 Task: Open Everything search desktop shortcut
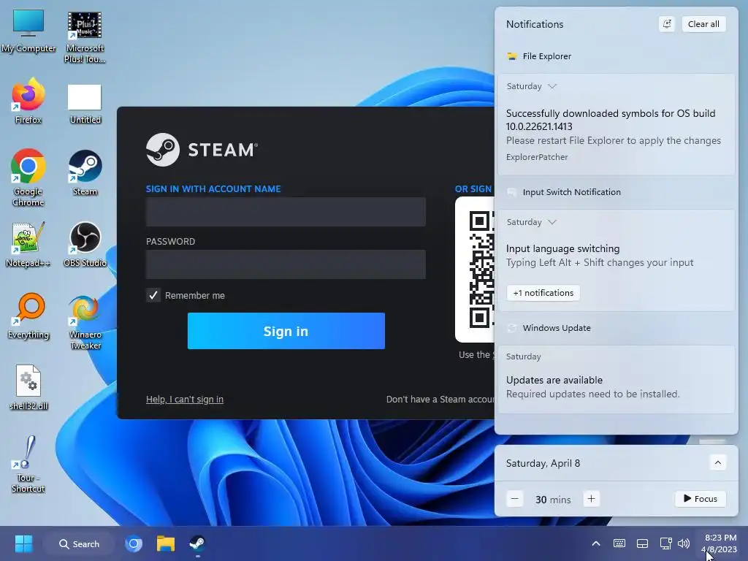pos(28,316)
